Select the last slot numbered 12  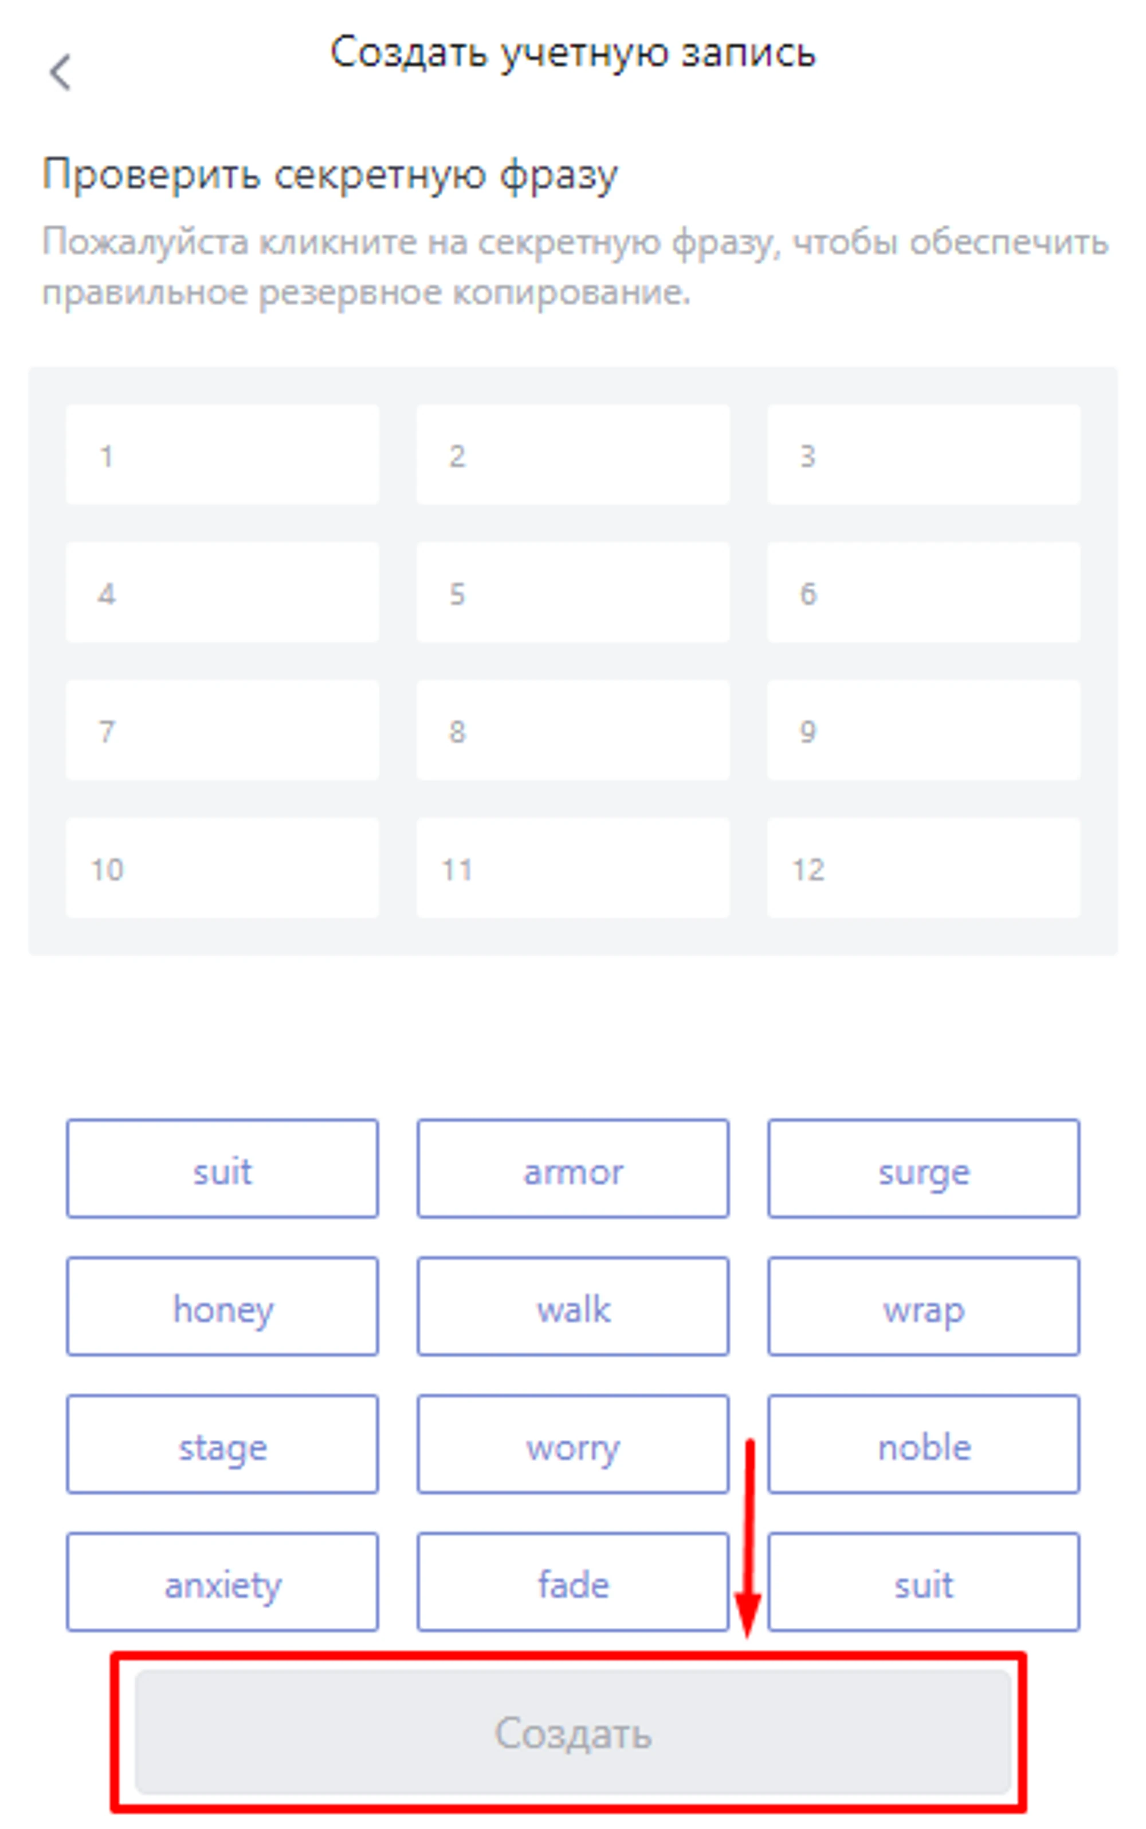click(x=923, y=868)
